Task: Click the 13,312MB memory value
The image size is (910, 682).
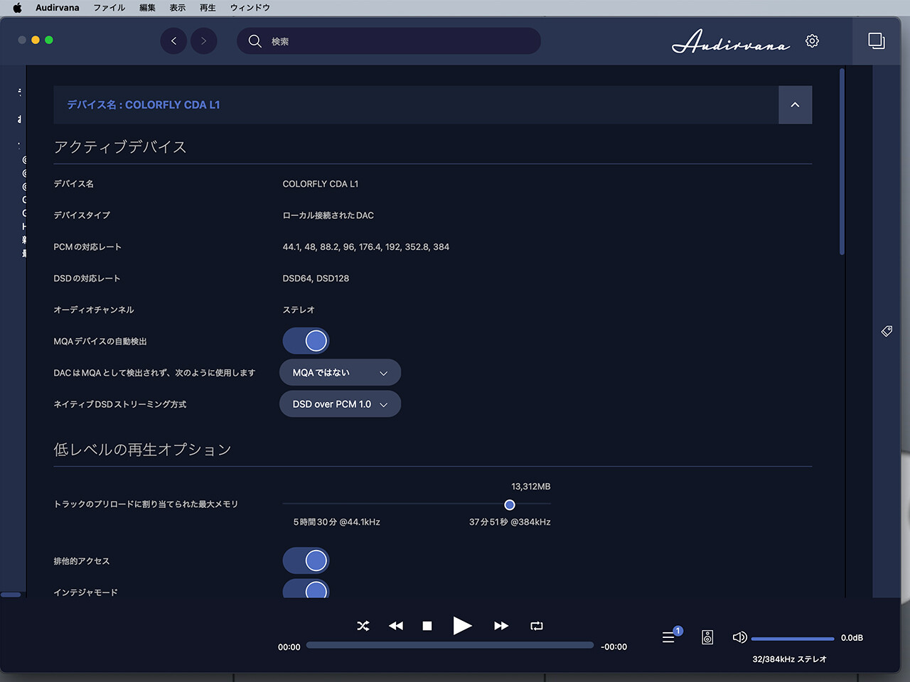Action: pyautogui.click(x=531, y=487)
